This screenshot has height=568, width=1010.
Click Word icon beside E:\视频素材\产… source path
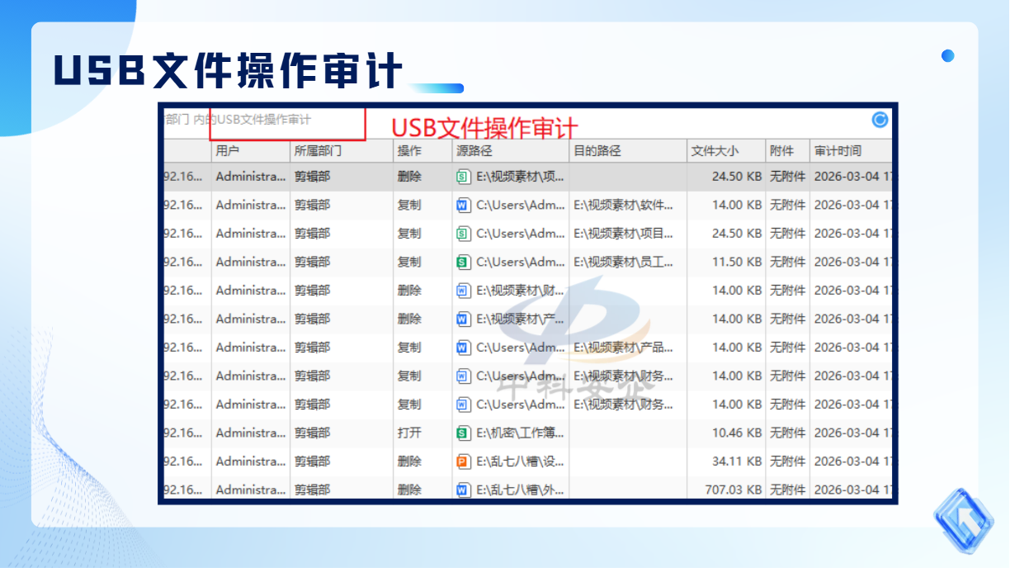click(x=463, y=319)
